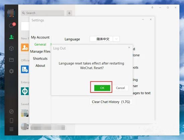Open the Favorites cube icon

pyautogui.click(x=11, y=48)
